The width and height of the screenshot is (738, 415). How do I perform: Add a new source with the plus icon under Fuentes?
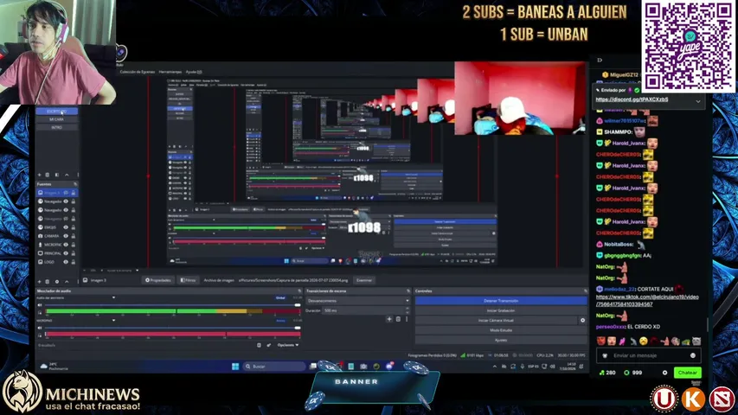pyautogui.click(x=40, y=281)
